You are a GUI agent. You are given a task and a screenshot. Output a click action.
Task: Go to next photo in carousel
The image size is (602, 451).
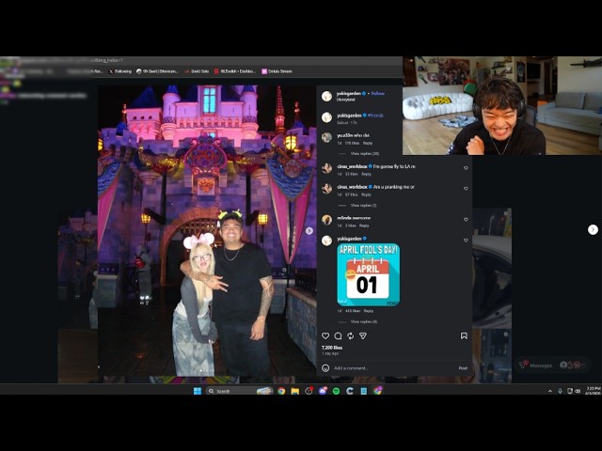(309, 230)
